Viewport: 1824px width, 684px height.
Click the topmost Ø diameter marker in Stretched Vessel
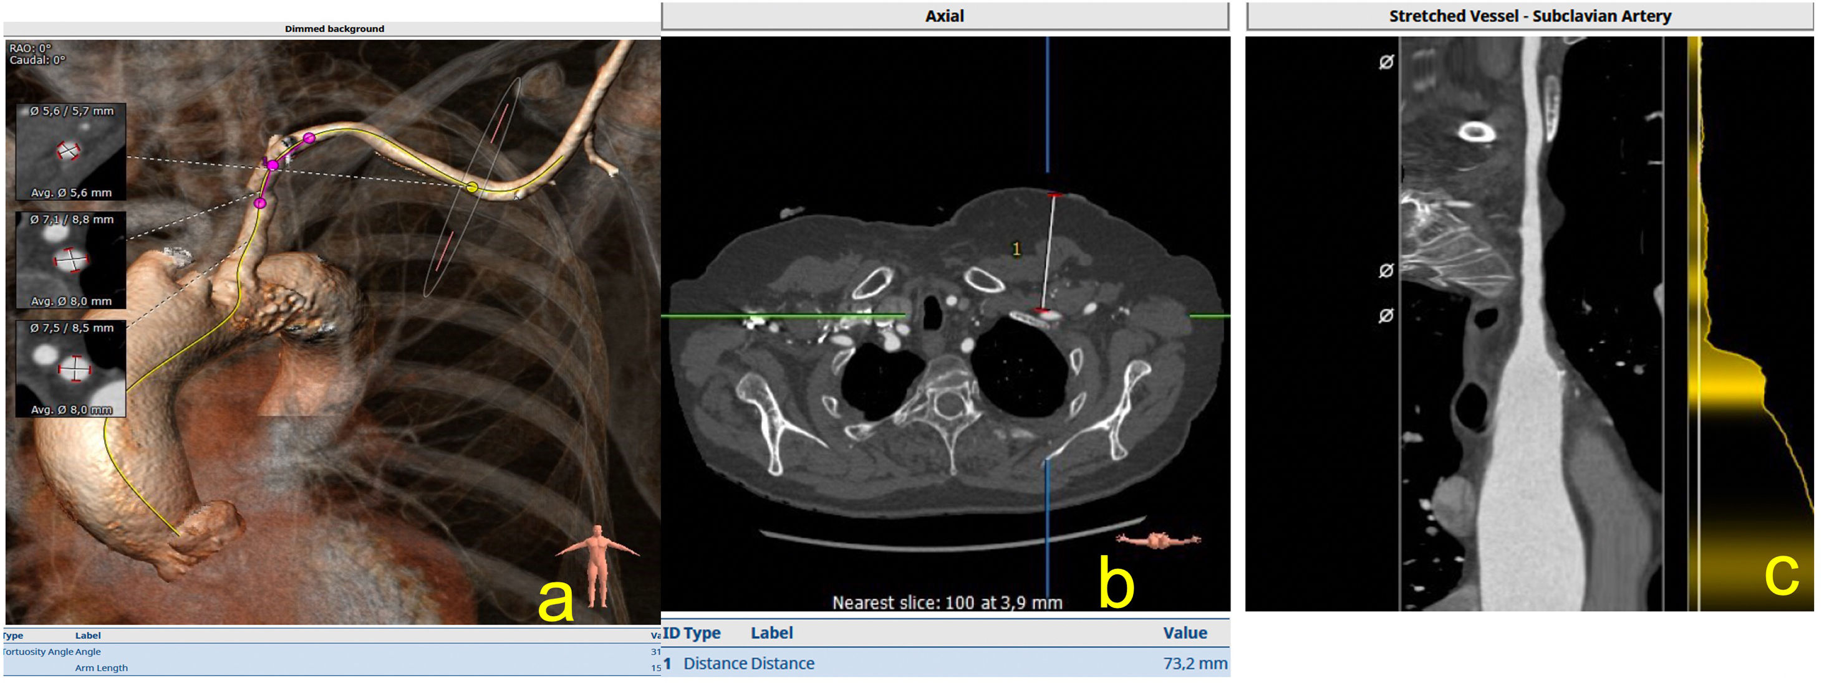click(1386, 62)
